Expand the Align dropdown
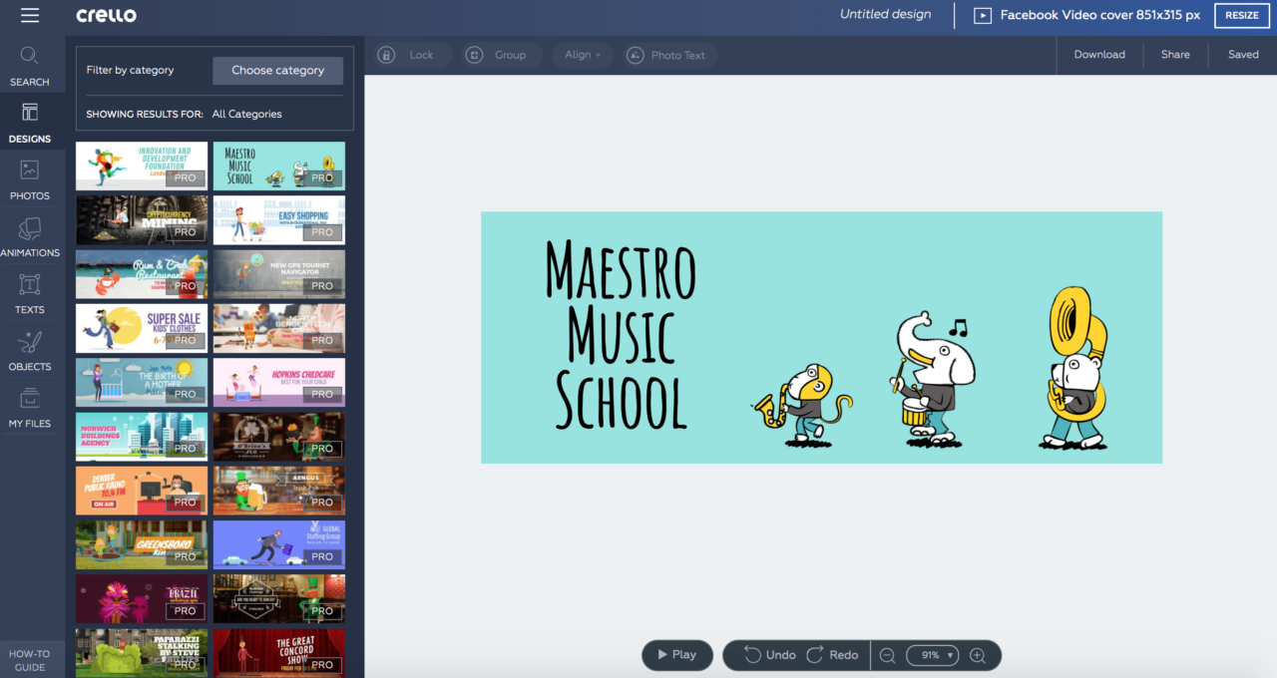The width and height of the screenshot is (1277, 678). (584, 55)
